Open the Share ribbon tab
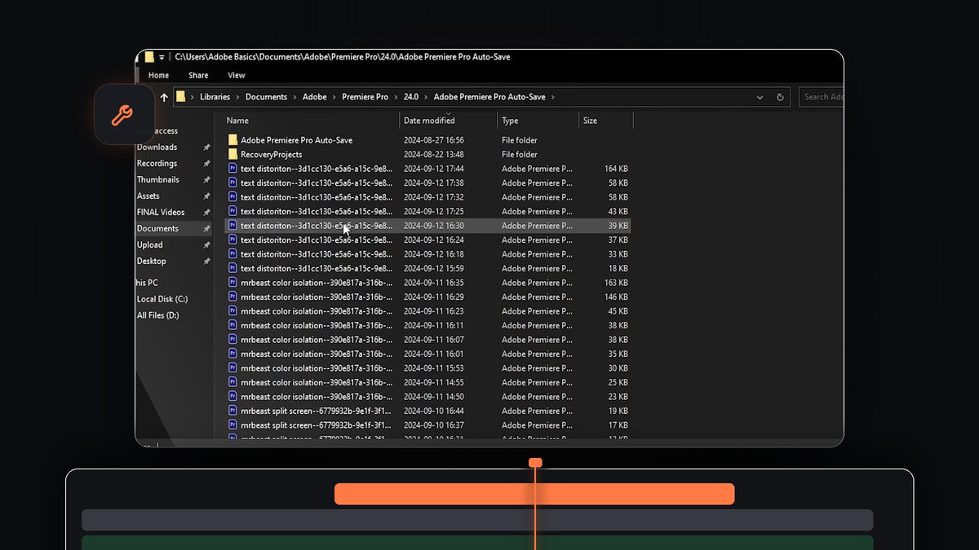Screen dimensions: 979x550 point(198,76)
